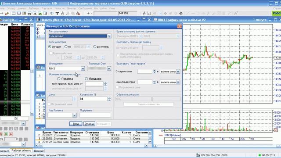Open the account dropdown above grey buttons in left panel
Viewport: 281px width, 158px height.
(x=23, y=123)
